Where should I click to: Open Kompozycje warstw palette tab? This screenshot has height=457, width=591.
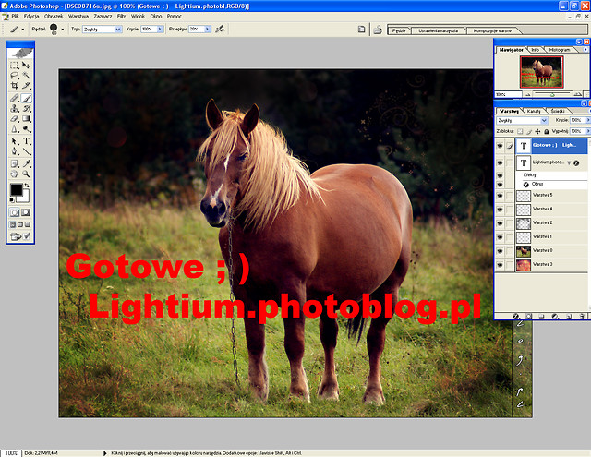492,30
